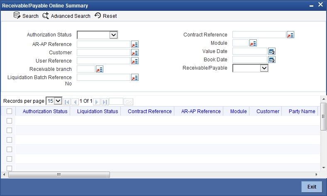327x196 pixels.
Task: Tick the second result row checkbox
Action: pyautogui.click(x=10, y=131)
